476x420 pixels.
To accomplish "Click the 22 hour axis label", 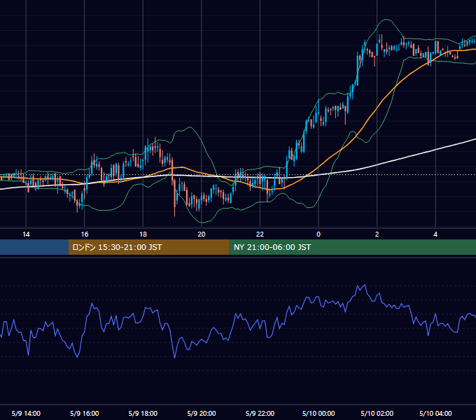I will (x=260, y=234).
